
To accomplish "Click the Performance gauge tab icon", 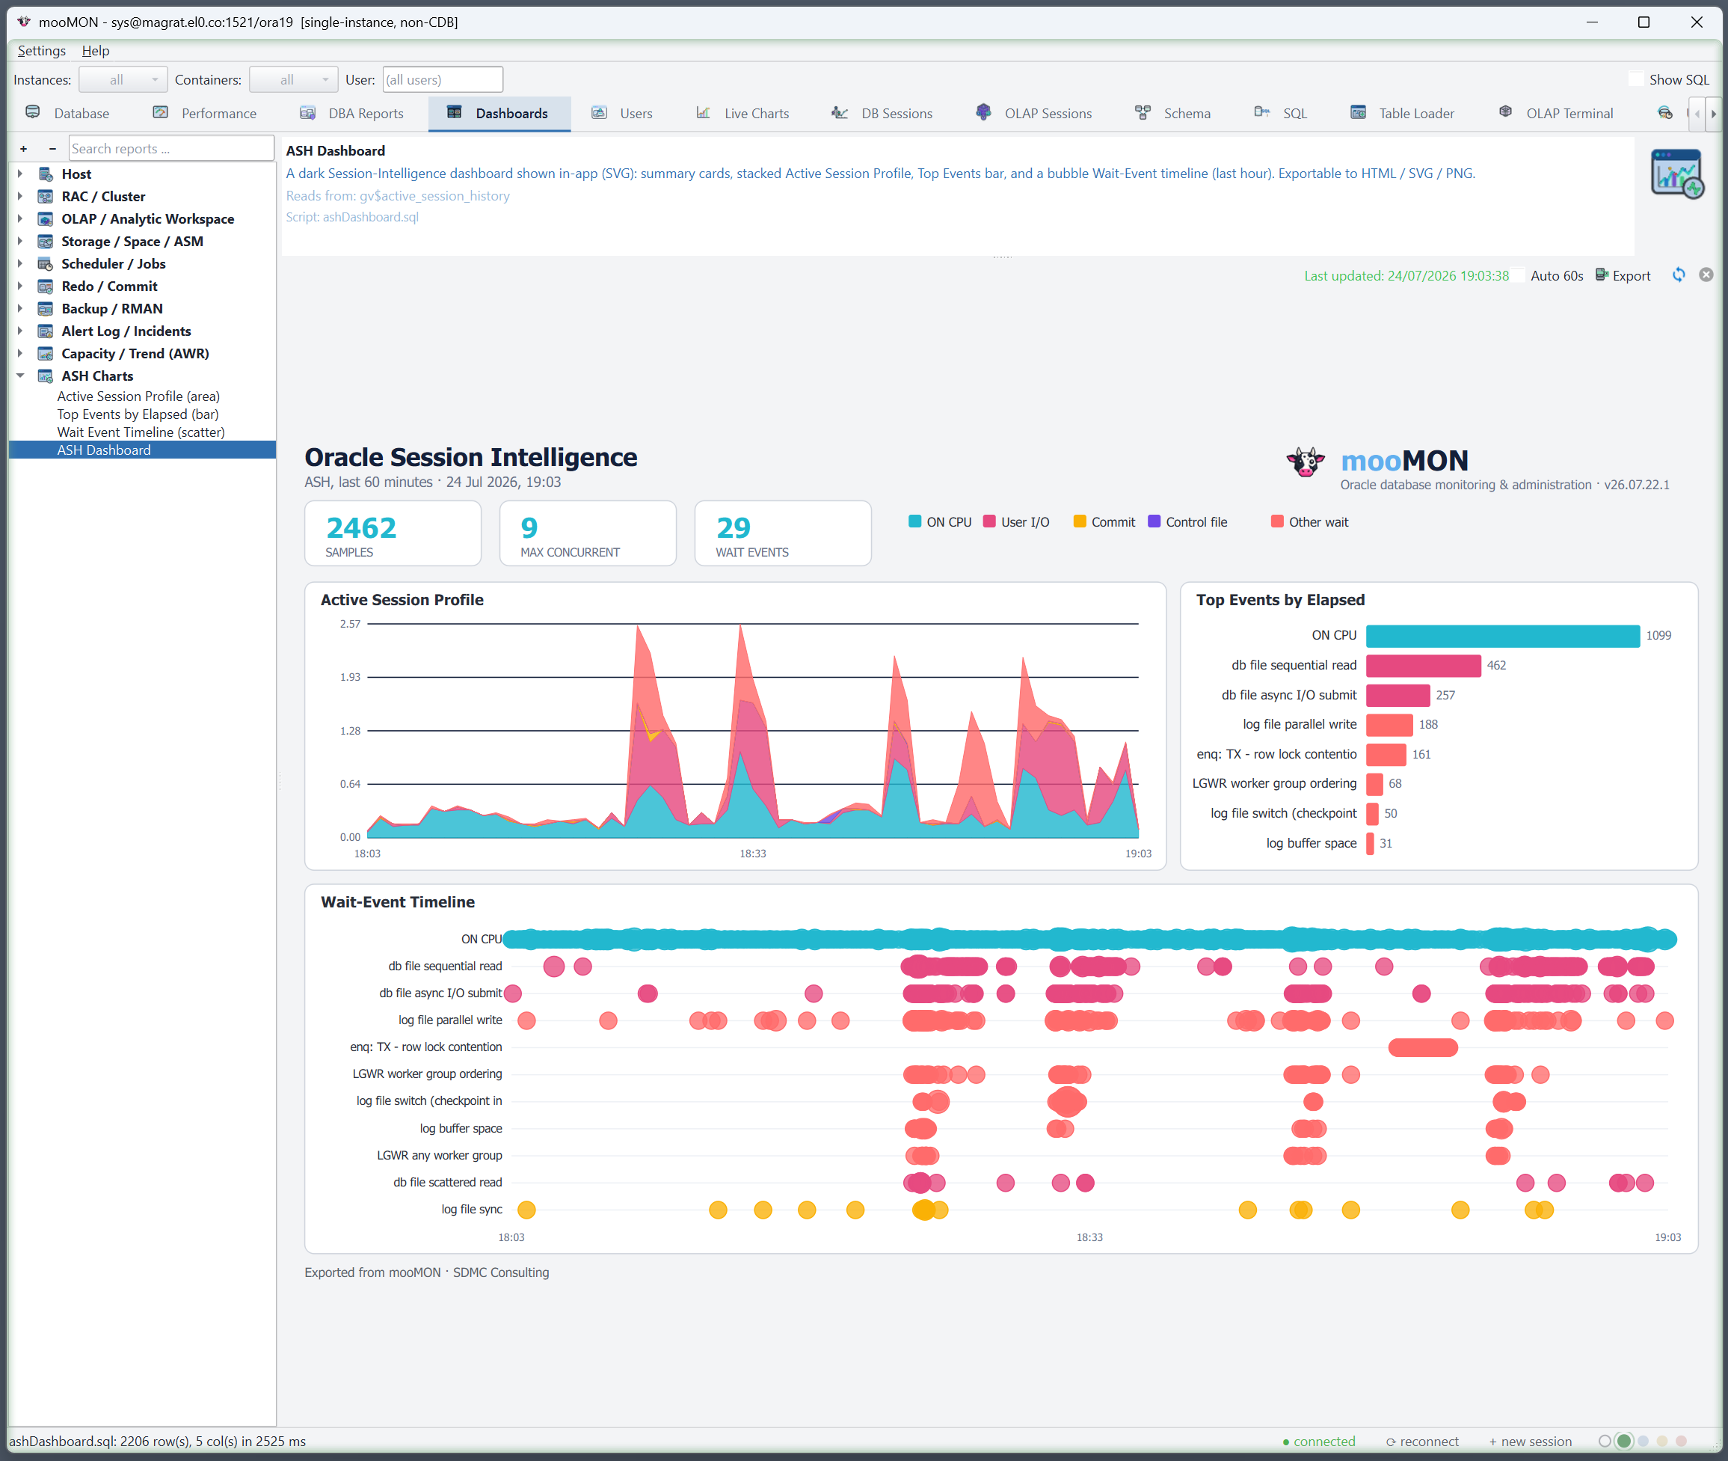I will pyautogui.click(x=161, y=113).
